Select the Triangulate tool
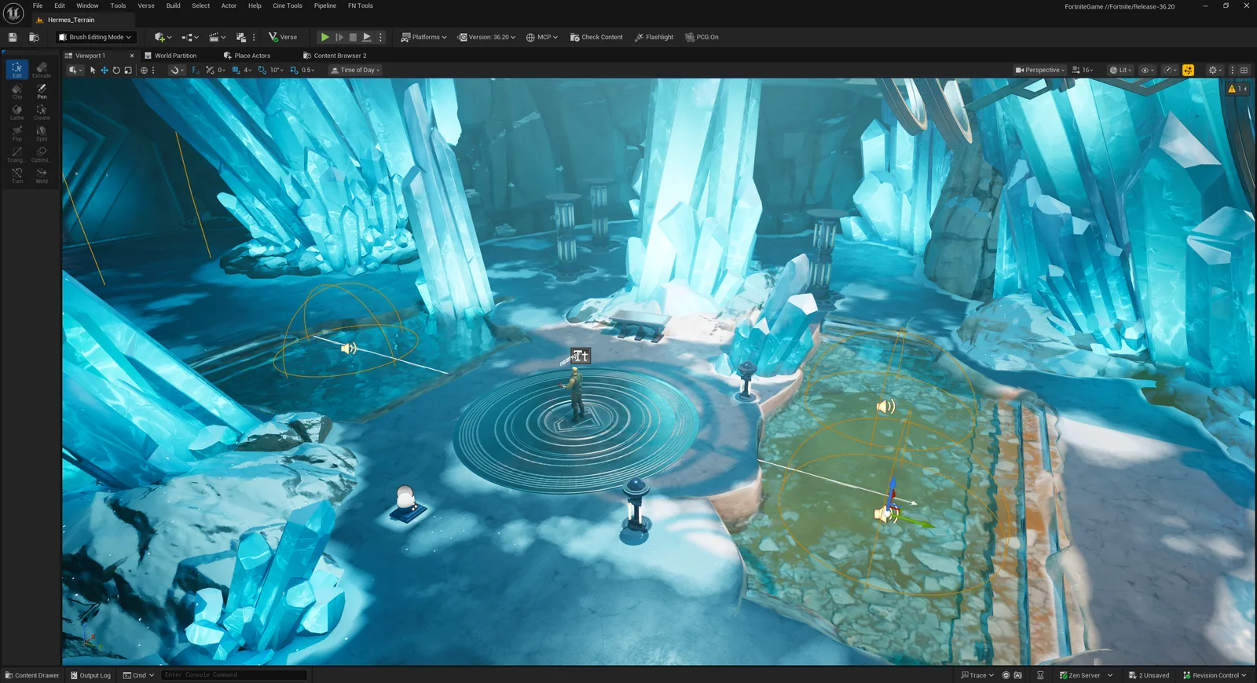1257x683 pixels. pyautogui.click(x=17, y=155)
